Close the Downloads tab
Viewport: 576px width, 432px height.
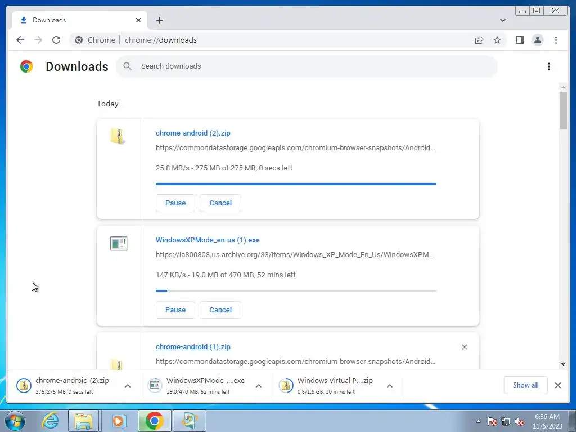coord(138,20)
